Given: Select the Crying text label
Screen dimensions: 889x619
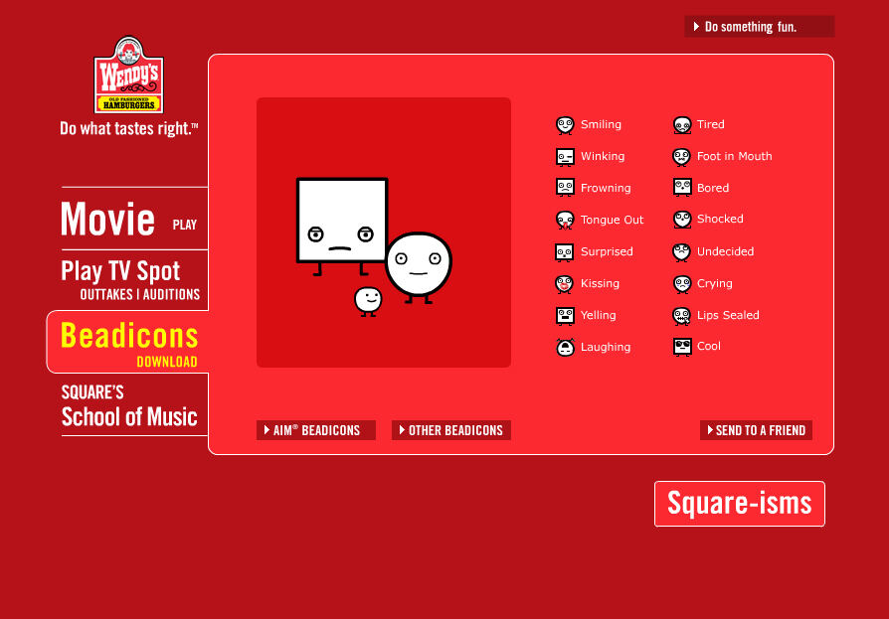Looking at the screenshot, I should click(715, 283).
